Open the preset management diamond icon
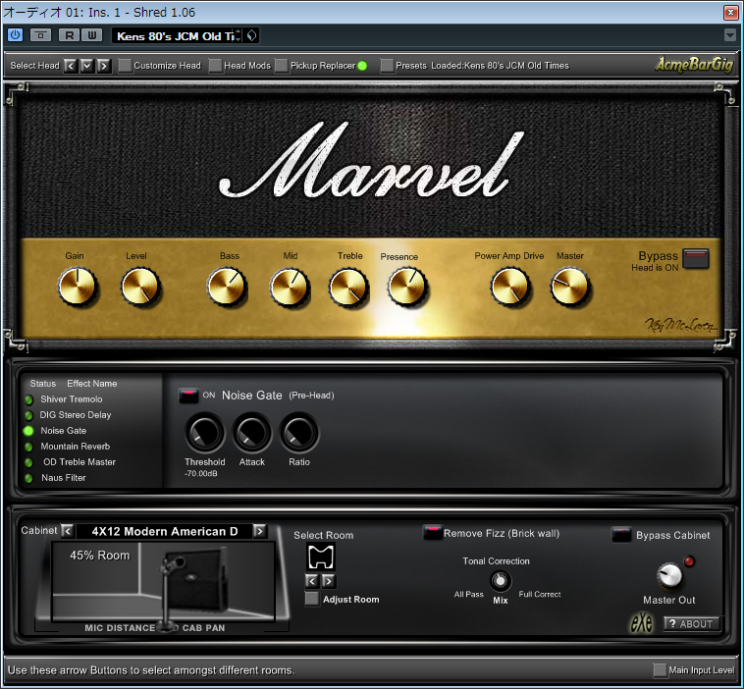744x689 pixels. click(x=252, y=35)
